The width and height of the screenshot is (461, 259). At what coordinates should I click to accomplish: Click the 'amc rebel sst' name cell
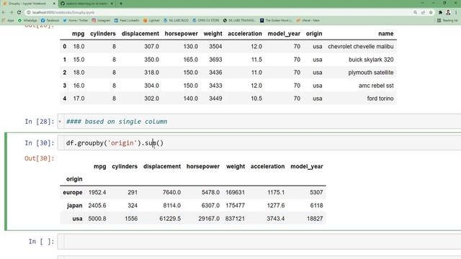[x=376, y=86]
